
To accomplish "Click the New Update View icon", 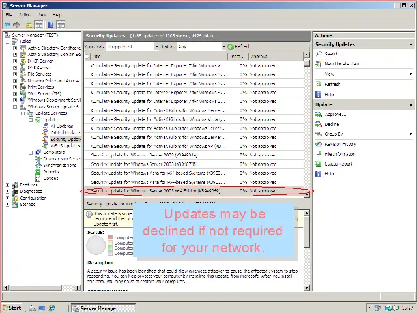I will coord(319,64).
